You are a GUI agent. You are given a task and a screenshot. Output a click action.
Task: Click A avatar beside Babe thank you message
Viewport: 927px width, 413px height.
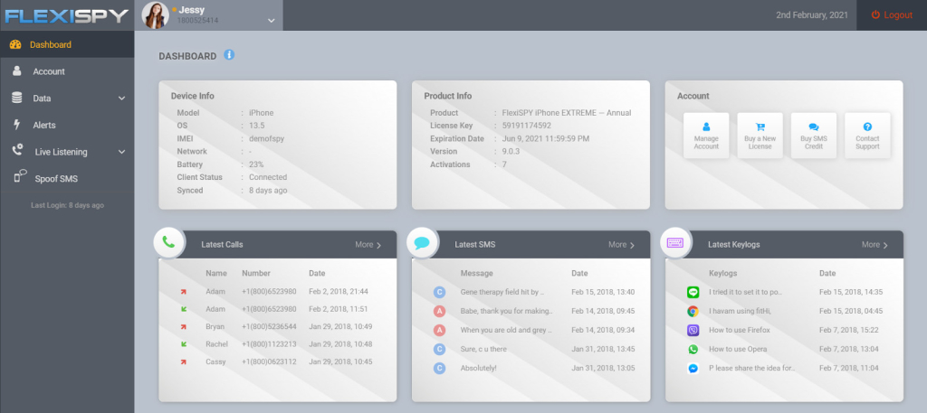click(x=439, y=311)
